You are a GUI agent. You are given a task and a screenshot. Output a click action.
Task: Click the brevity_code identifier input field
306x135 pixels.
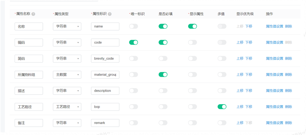pos(105,58)
